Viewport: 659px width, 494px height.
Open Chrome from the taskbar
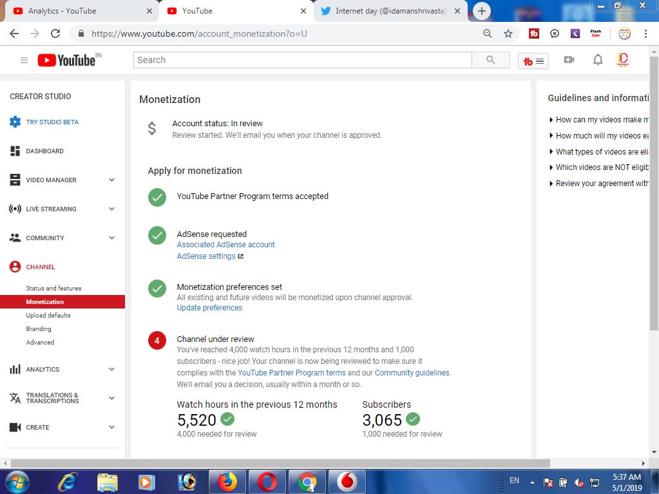[x=307, y=482]
